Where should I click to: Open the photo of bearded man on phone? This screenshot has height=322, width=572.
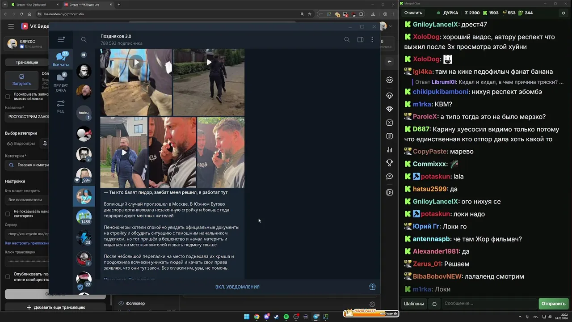click(x=172, y=152)
